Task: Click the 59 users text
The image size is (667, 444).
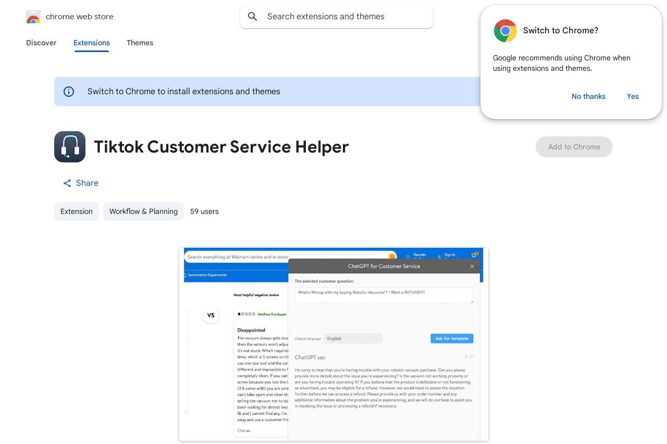Action: tap(204, 211)
